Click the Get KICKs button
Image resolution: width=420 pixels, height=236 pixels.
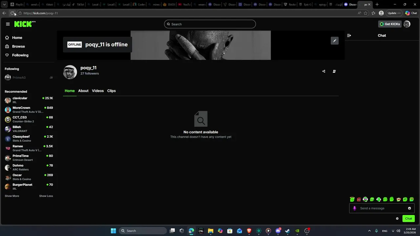click(390, 24)
